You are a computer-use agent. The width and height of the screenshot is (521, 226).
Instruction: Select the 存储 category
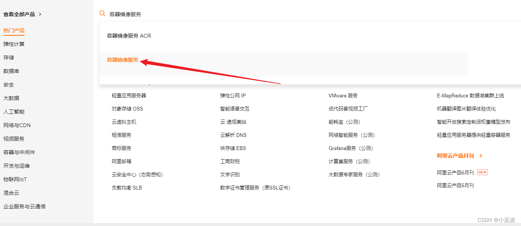(9, 58)
